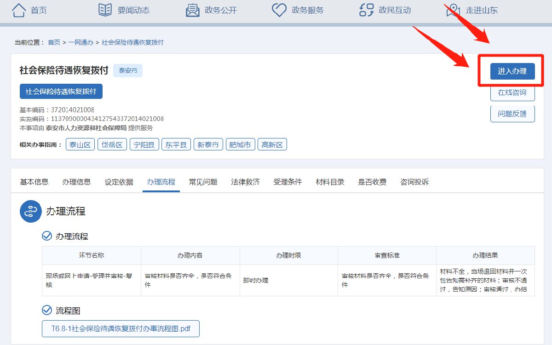552x345 pixels.
Task: Click the blue 办理流程 section icon
Action: pyautogui.click(x=31, y=212)
